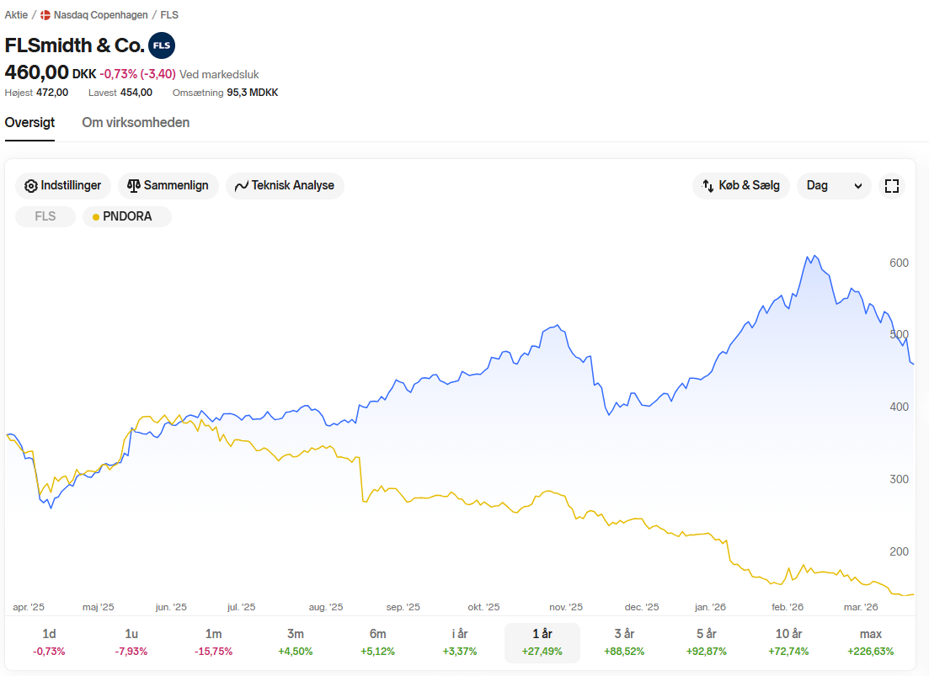Click the Ved markedsluk text
The image size is (929, 676).
(219, 75)
